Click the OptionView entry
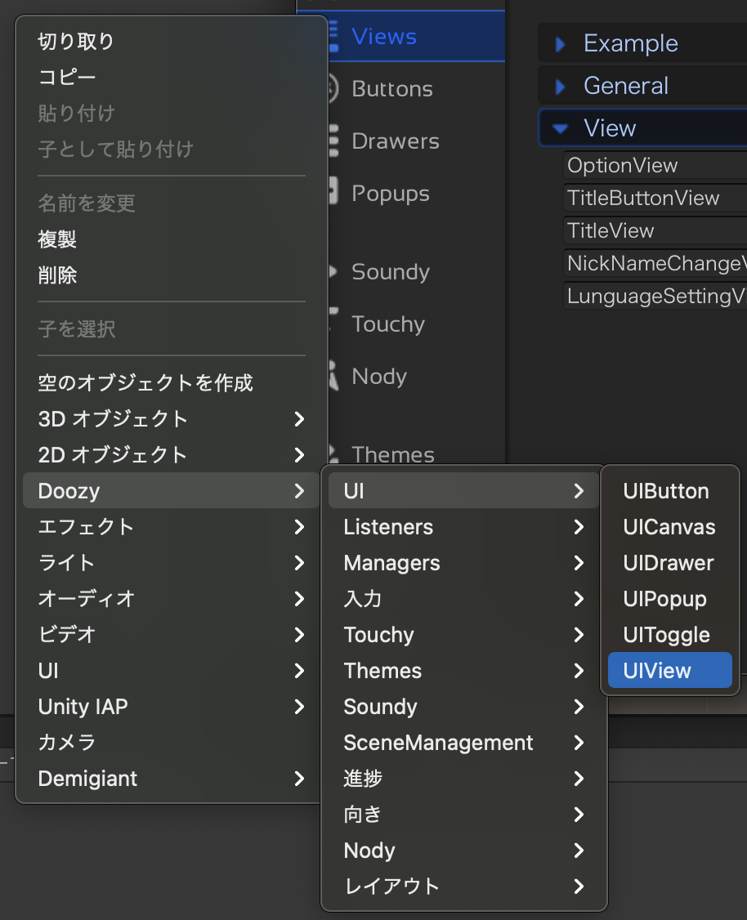Image resolution: width=747 pixels, height=920 pixels. coord(655,166)
